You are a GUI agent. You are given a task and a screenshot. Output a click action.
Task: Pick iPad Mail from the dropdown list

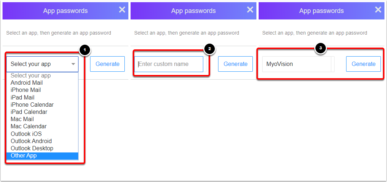point(22,97)
